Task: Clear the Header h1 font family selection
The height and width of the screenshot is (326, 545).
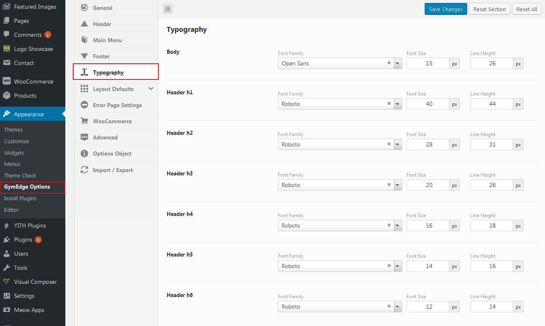Action: 389,104
